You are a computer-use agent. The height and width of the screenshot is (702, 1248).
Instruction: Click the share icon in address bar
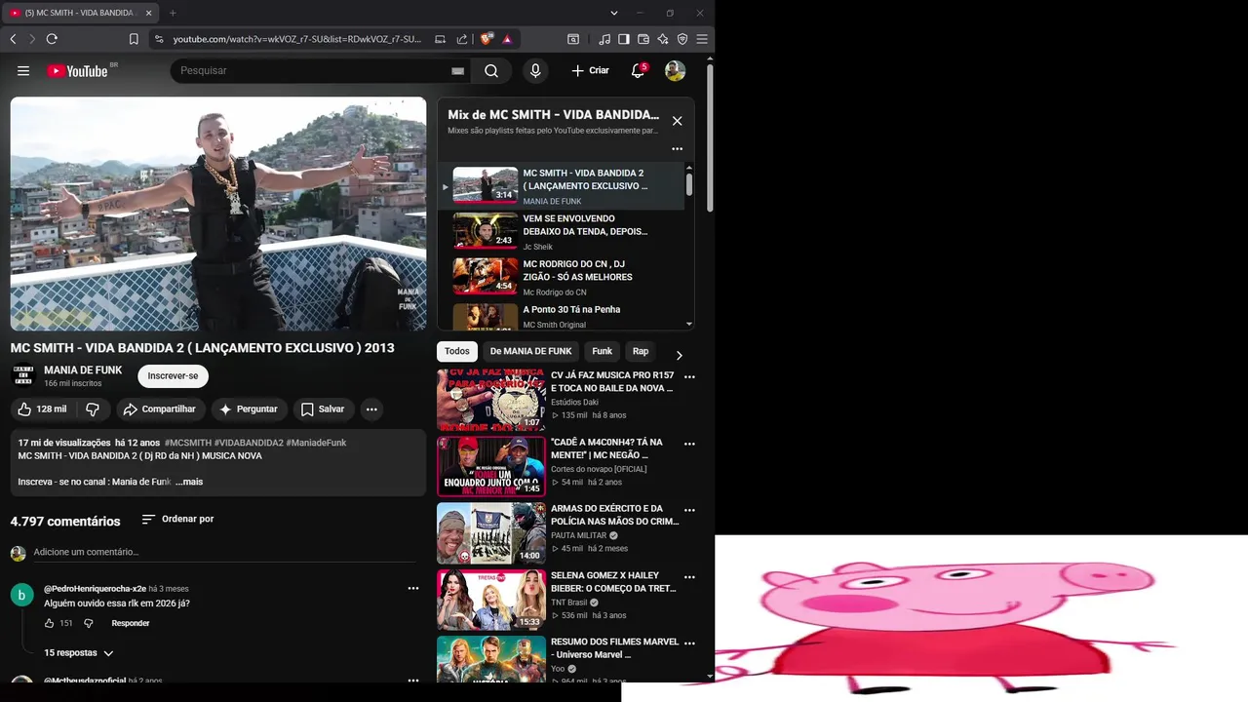point(461,39)
